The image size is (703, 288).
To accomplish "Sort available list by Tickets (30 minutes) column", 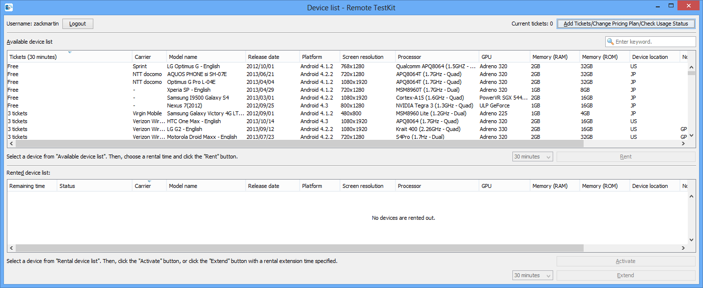I will [x=70, y=57].
